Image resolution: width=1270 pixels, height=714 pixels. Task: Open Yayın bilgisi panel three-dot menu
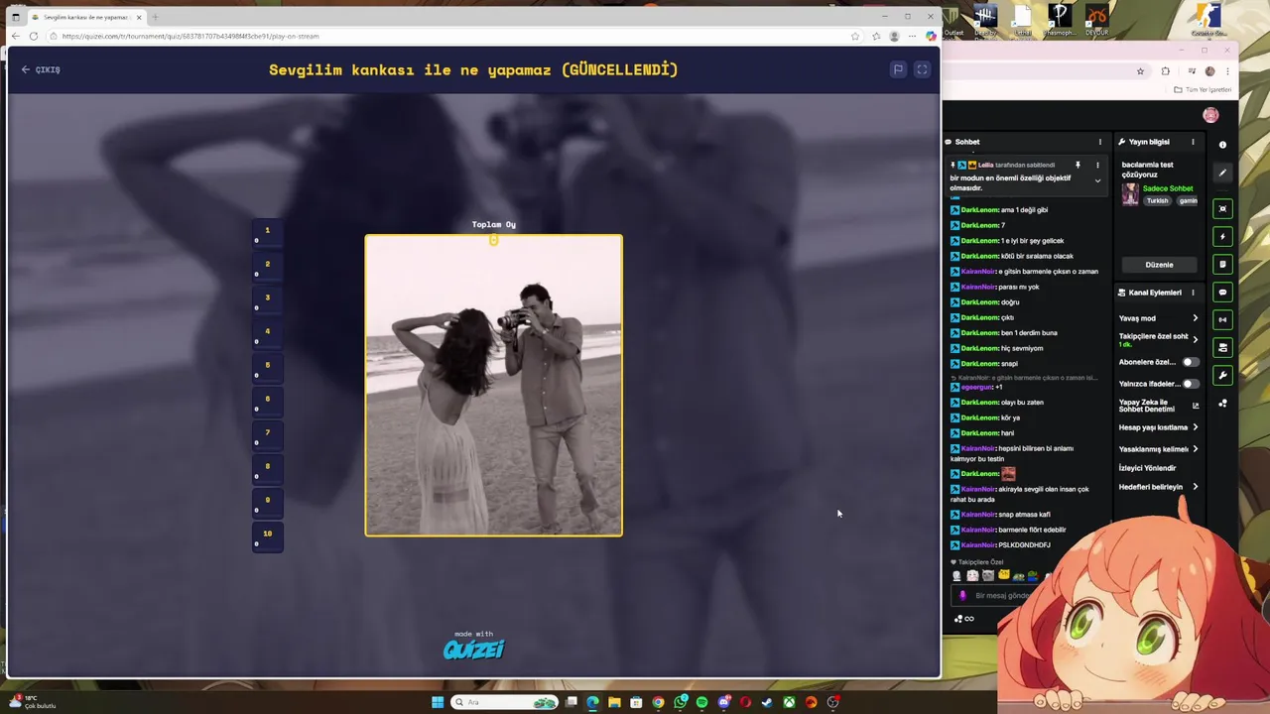coord(1193,142)
